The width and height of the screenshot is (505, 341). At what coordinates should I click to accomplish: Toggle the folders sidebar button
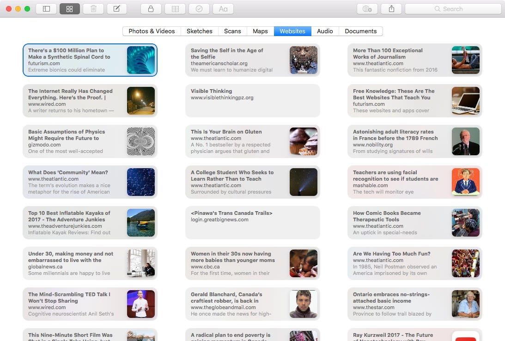(46, 9)
